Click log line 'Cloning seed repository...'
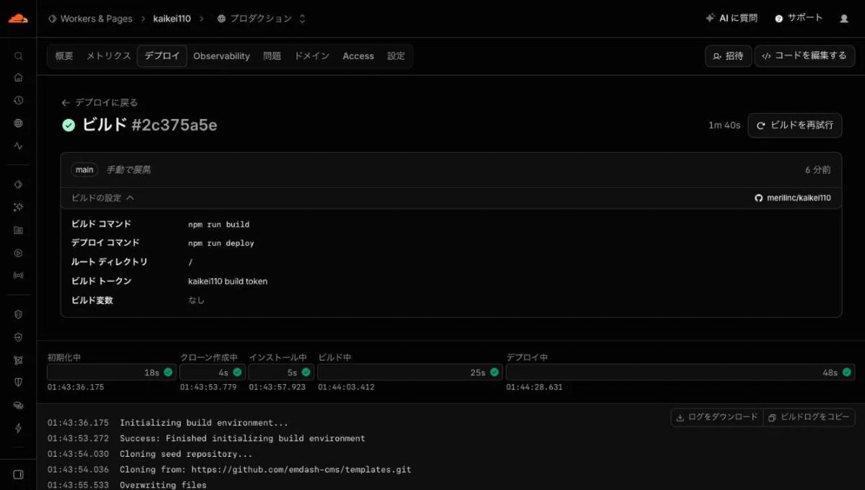This screenshot has height=490, width=865. tap(186, 454)
